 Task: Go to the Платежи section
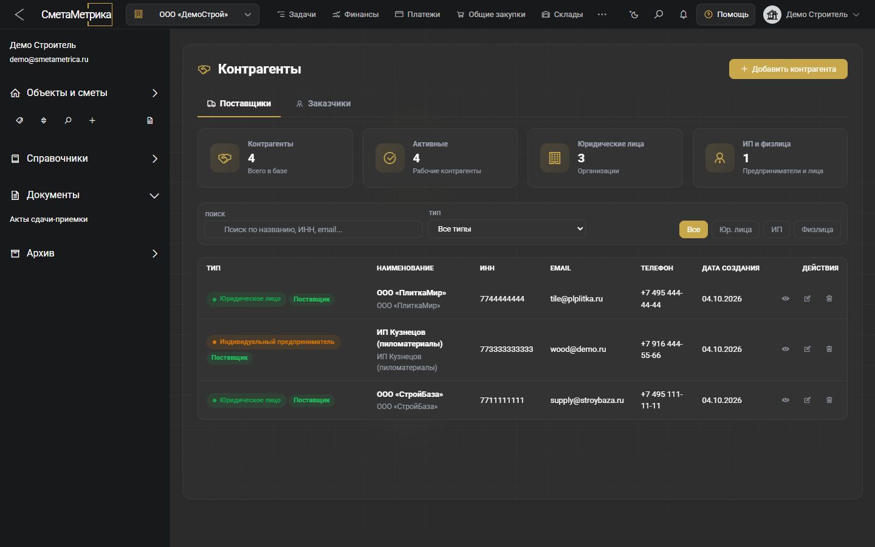(417, 15)
